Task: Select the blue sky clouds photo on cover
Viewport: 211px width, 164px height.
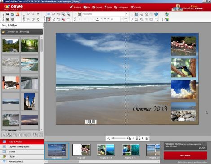Action: 183,89
